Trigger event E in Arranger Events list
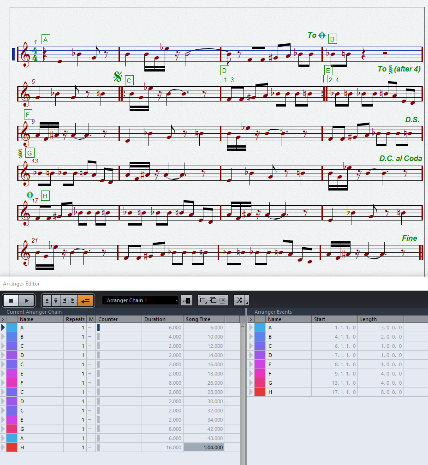Screen dimensions: 428x465 coord(251,364)
